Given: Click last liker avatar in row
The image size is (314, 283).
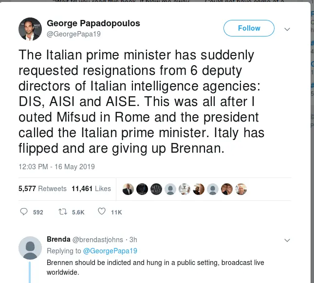Looking at the screenshot, I should tap(241, 189).
